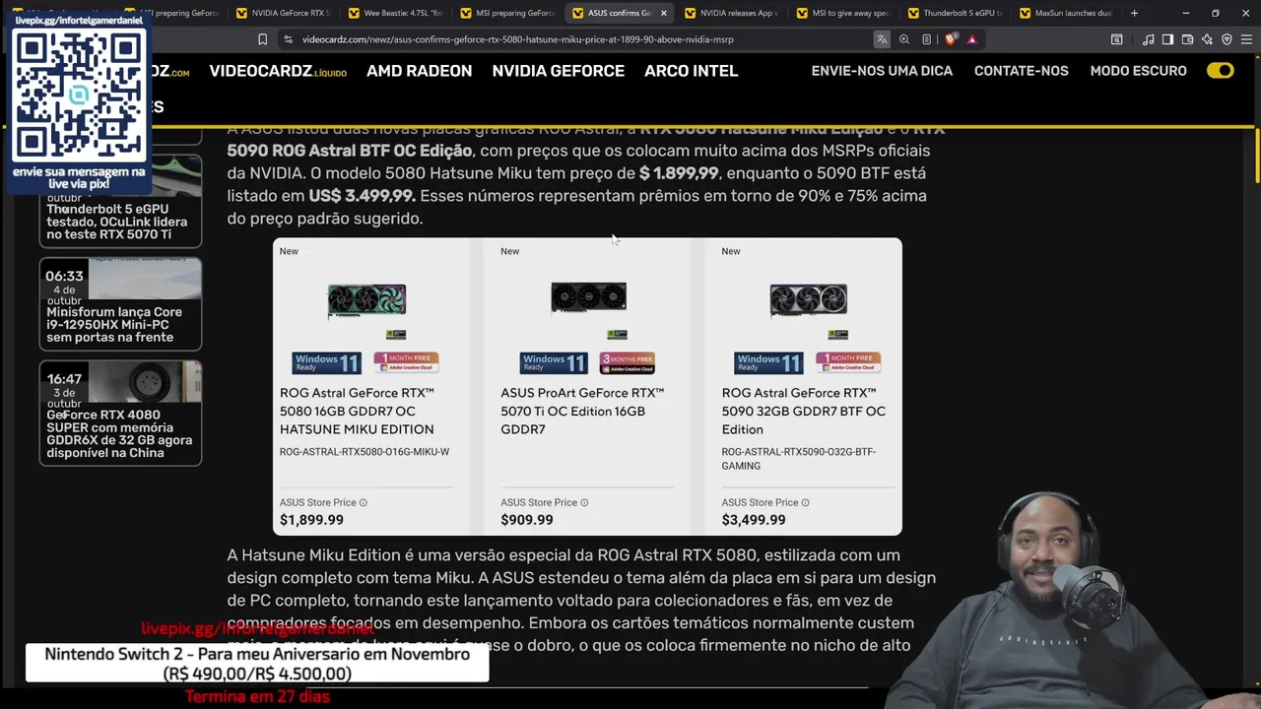The height and width of the screenshot is (709, 1261).
Task: Open ARCO INTEL navigation menu
Action: click(691, 71)
